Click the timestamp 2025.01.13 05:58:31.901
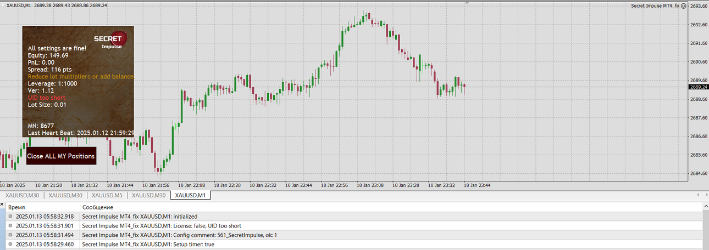This screenshot has width=709, height=250. [x=44, y=226]
